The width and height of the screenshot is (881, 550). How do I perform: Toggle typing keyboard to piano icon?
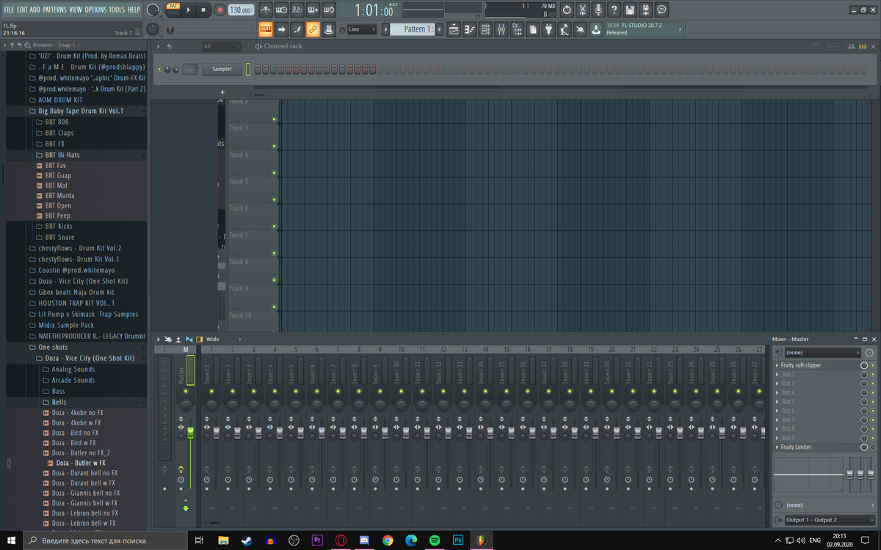[265, 29]
